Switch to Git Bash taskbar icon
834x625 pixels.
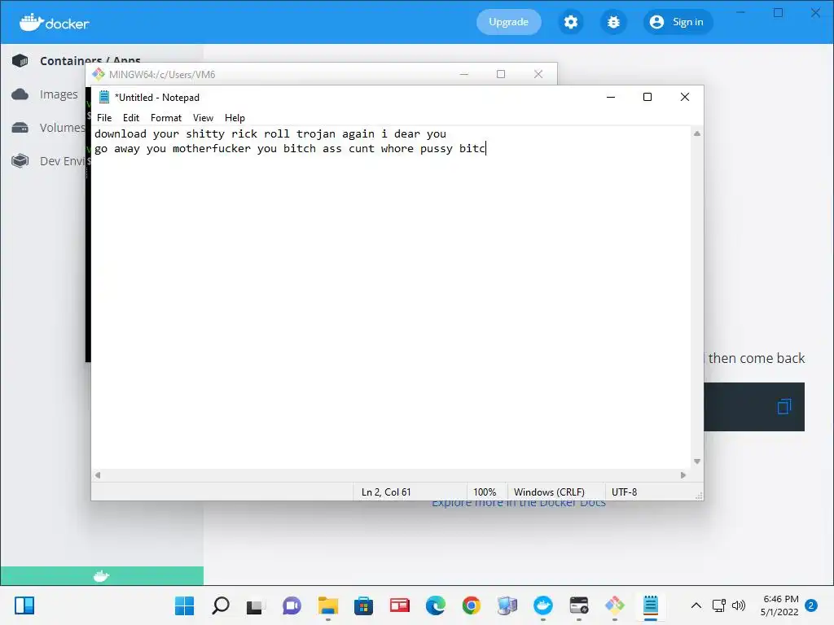point(614,605)
